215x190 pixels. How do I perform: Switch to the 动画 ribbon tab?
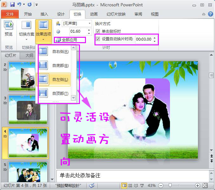[x=94, y=14]
